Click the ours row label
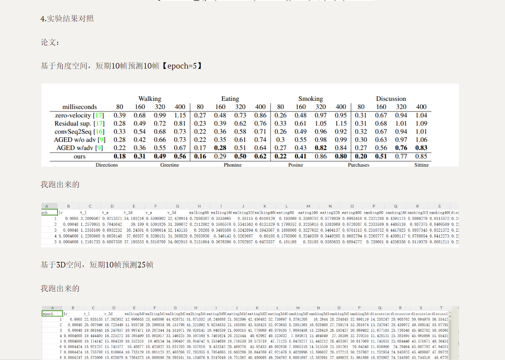The image size is (505, 360). pyautogui.click(x=80, y=156)
